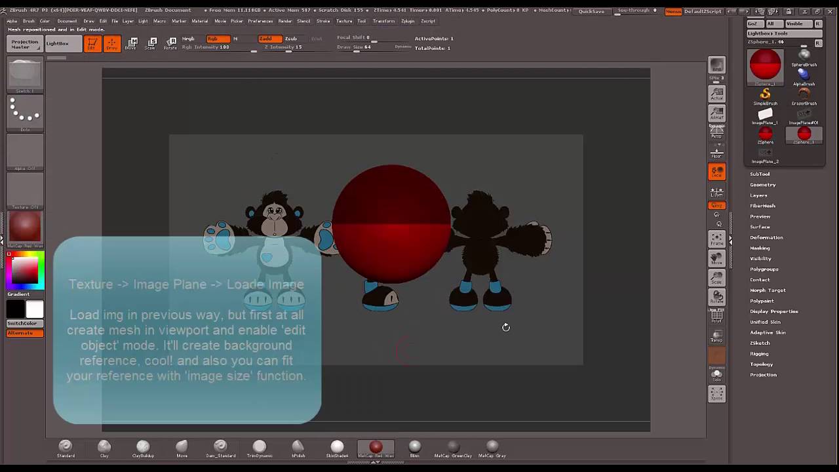Image resolution: width=839 pixels, height=472 pixels.
Task: Expand the FiberMesh section
Action: [x=762, y=206]
